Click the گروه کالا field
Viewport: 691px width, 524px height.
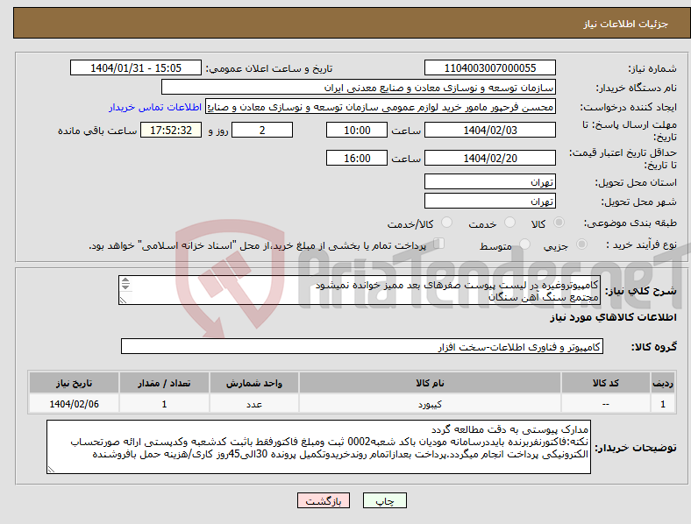point(362,346)
